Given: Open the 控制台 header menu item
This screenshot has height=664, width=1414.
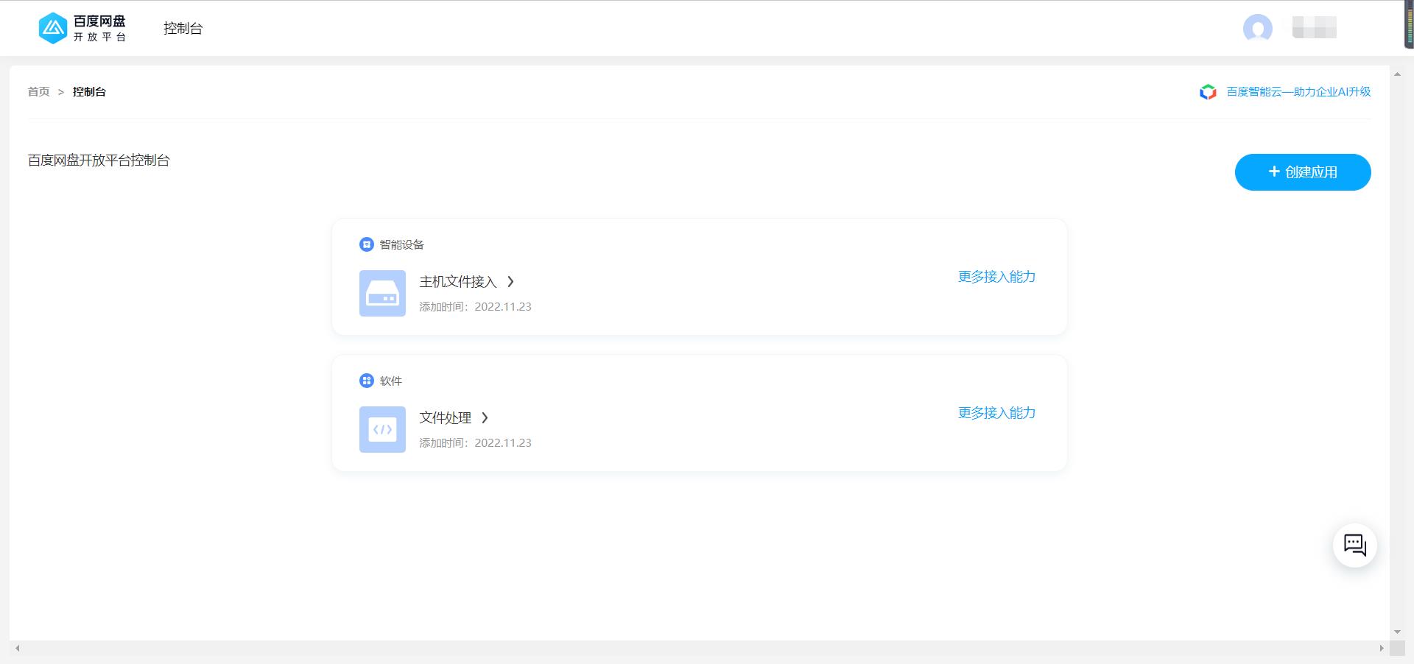Looking at the screenshot, I should tap(183, 28).
